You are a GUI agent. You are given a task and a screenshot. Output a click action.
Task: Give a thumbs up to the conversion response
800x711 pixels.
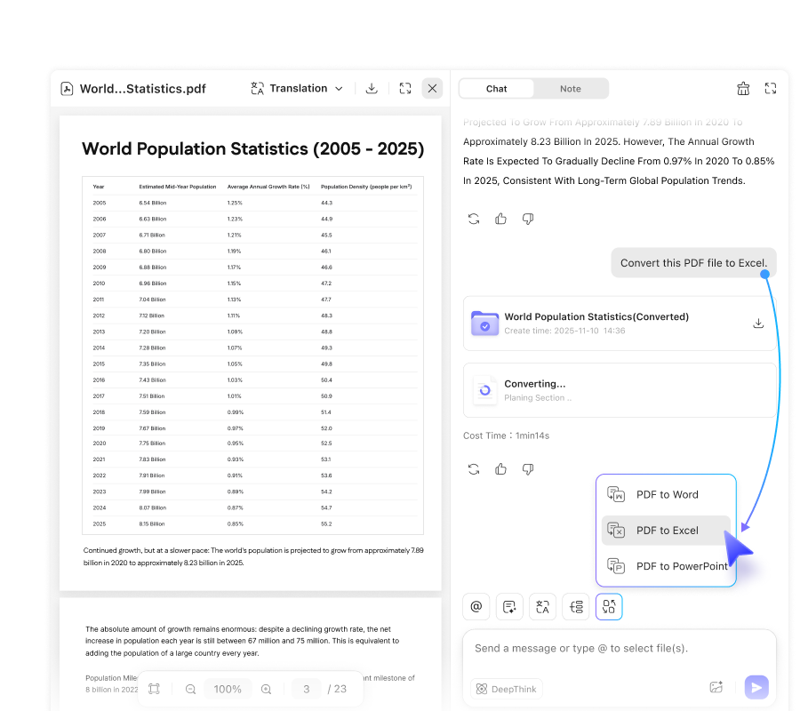click(x=500, y=468)
